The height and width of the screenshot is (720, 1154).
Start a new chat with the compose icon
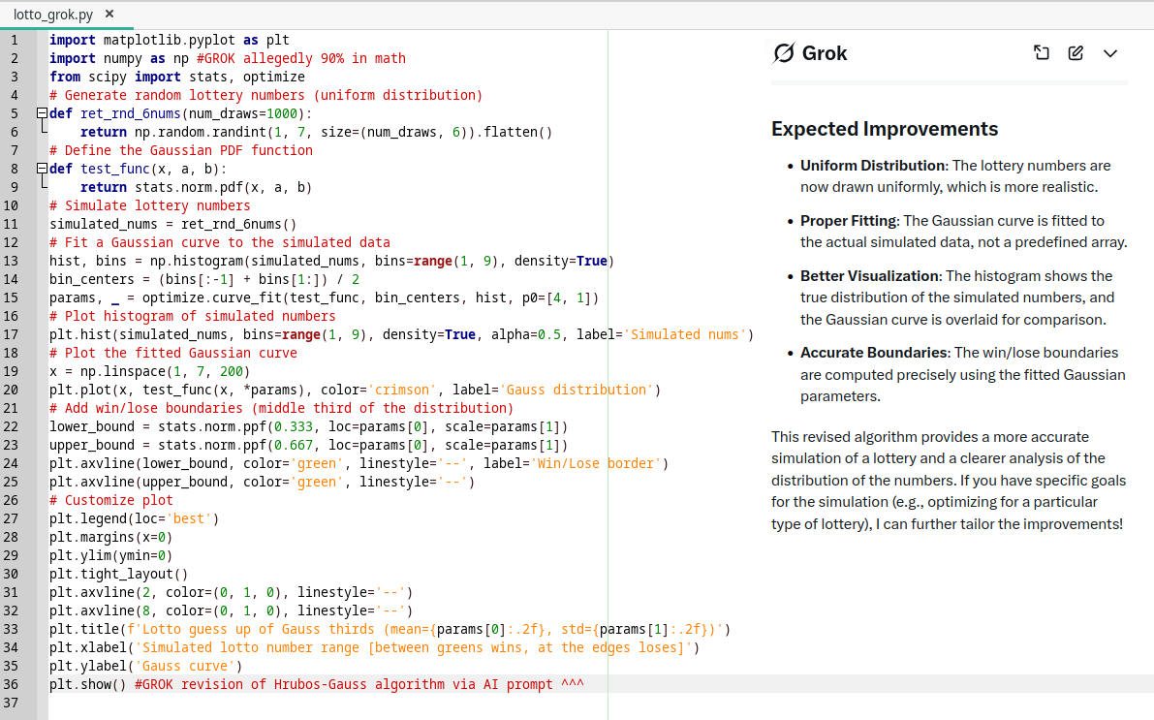[1076, 53]
